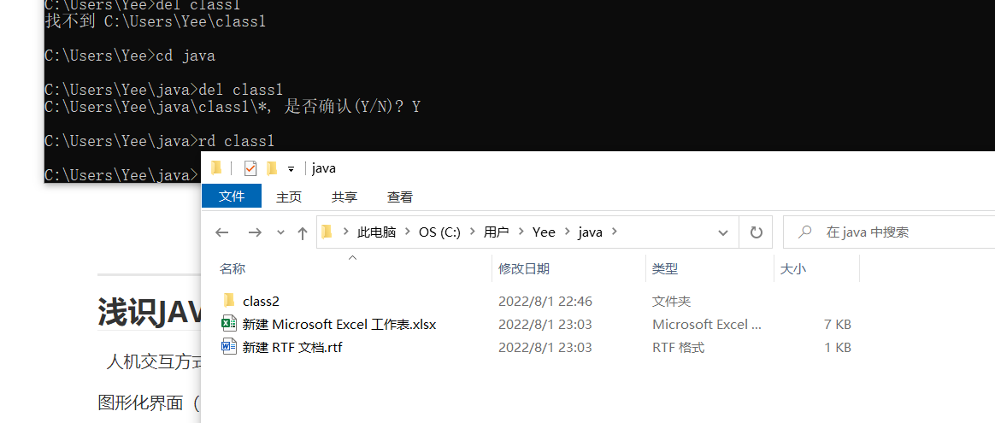This screenshot has height=423, width=995.
Task: Open the 文件 menu tab
Action: pyautogui.click(x=232, y=197)
